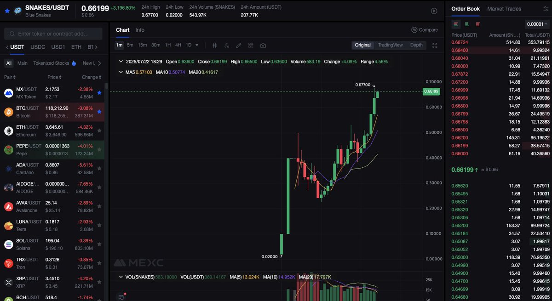Switch chart to the Depth view
This screenshot has width=552, height=301.
[416, 45]
